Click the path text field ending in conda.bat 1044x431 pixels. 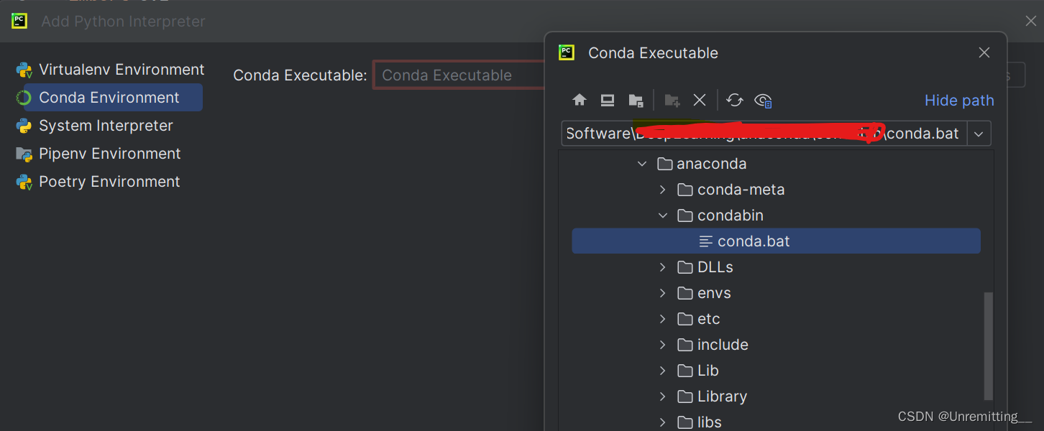[764, 134]
